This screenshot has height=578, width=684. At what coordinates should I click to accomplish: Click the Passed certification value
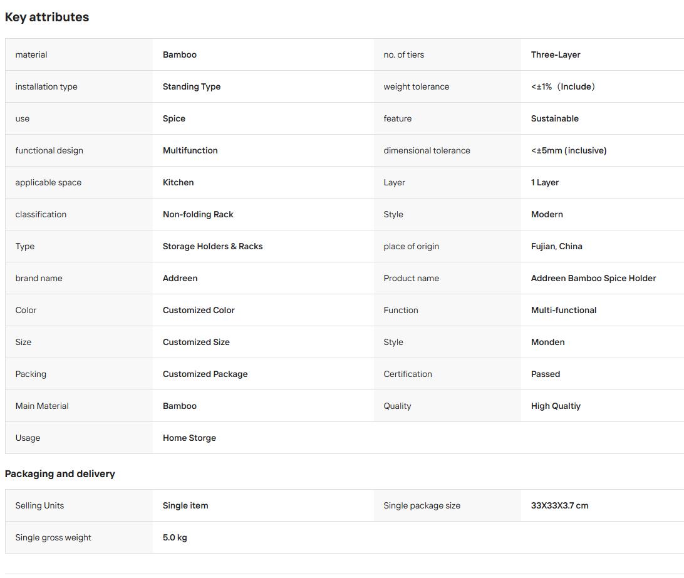click(546, 374)
